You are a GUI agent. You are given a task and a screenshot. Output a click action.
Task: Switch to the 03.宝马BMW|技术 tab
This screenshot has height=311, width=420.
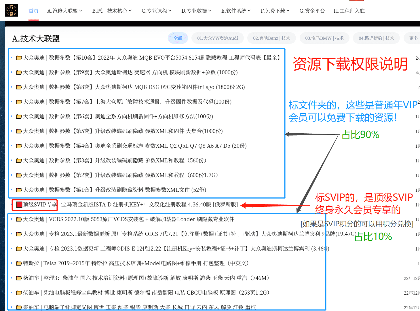tap(324, 38)
